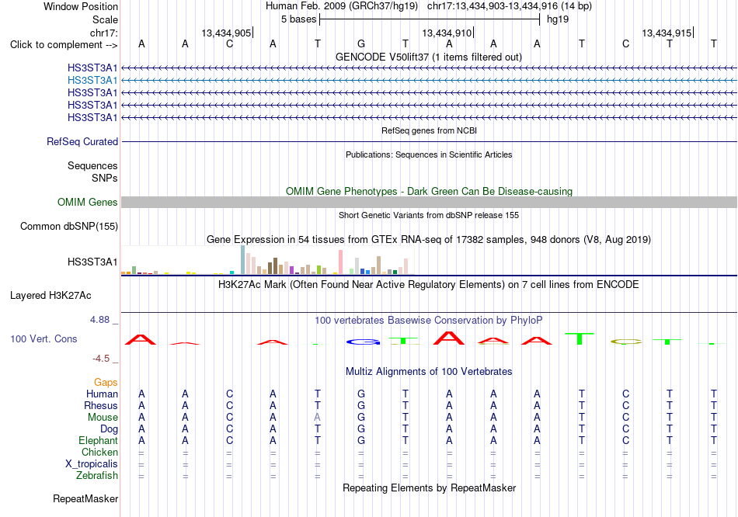Click the HS3ST3A1 label beside the GTEx bar chart
This screenshot has height=517, width=738.
pos(92,262)
